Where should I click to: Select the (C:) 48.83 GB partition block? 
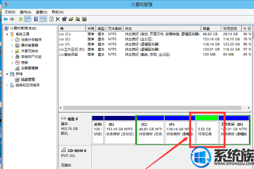(150, 130)
